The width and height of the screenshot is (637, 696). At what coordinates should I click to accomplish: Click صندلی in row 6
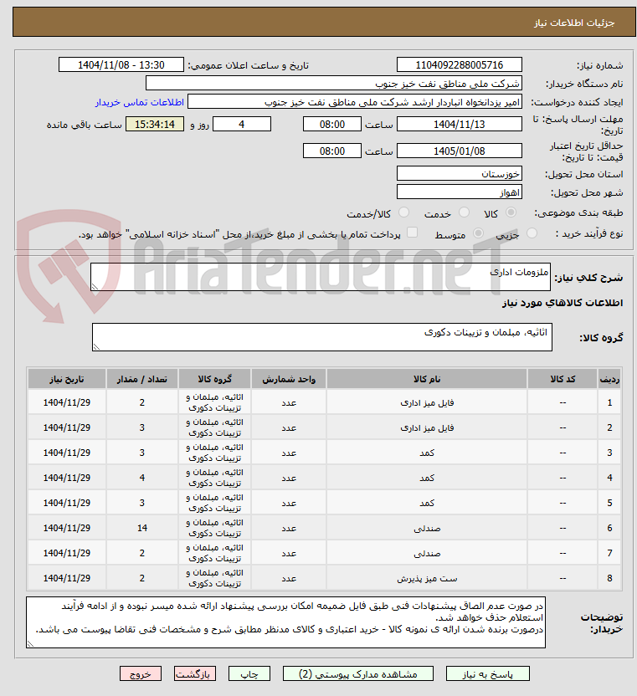click(427, 528)
